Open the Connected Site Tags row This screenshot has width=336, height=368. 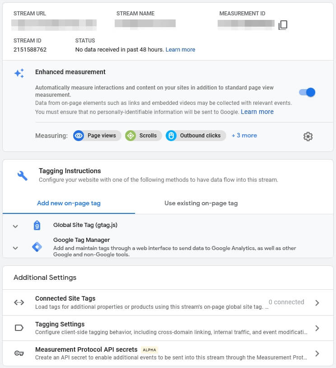(x=168, y=302)
